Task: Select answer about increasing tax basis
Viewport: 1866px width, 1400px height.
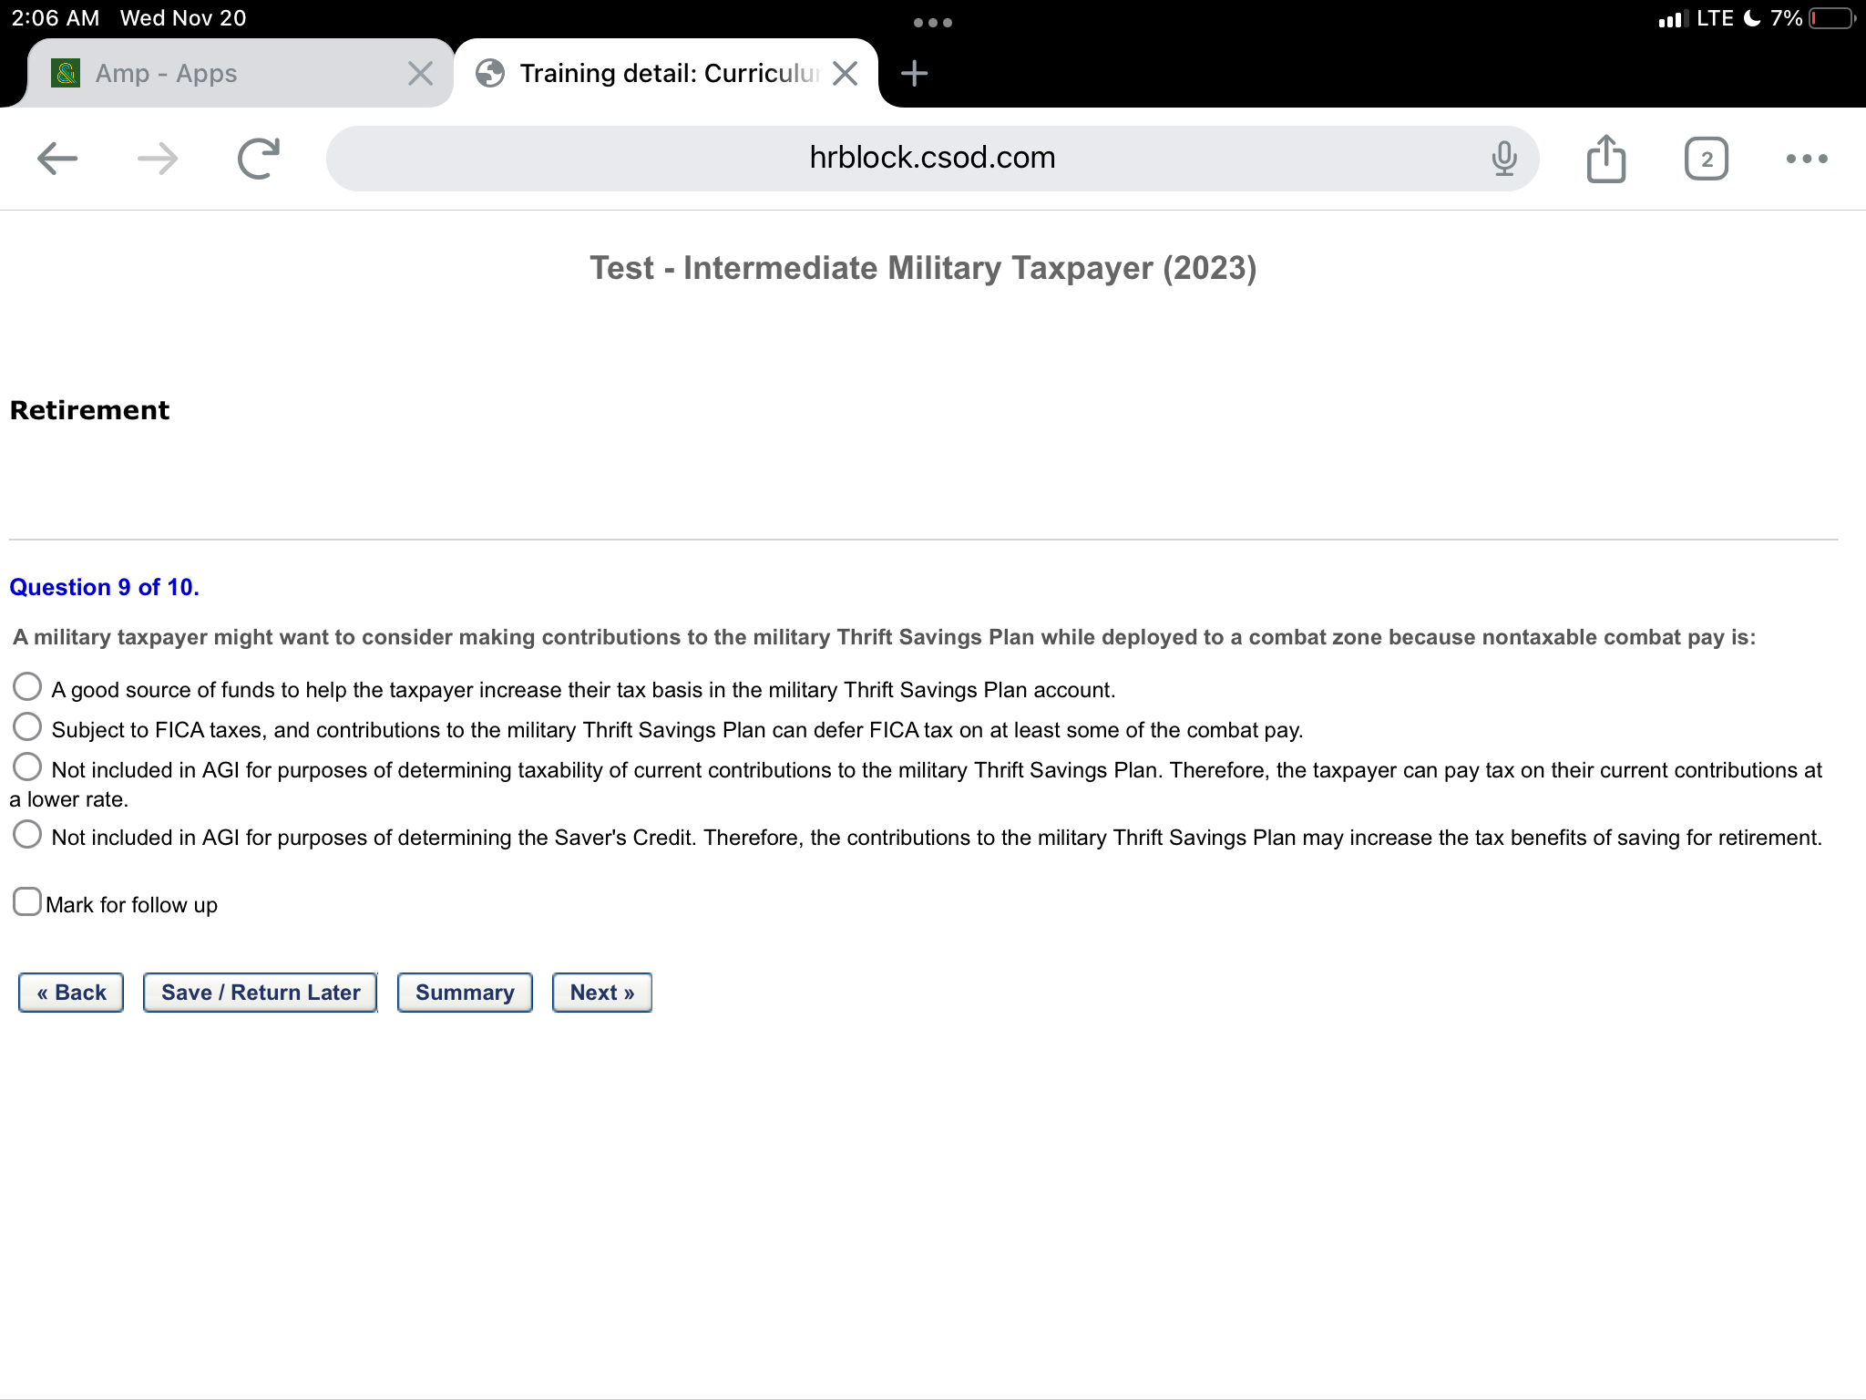Action: 27,686
